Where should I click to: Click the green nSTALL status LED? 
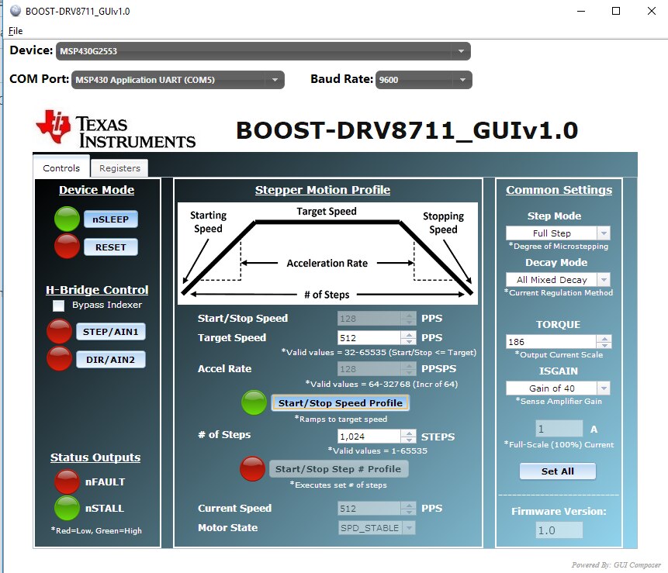click(x=67, y=508)
